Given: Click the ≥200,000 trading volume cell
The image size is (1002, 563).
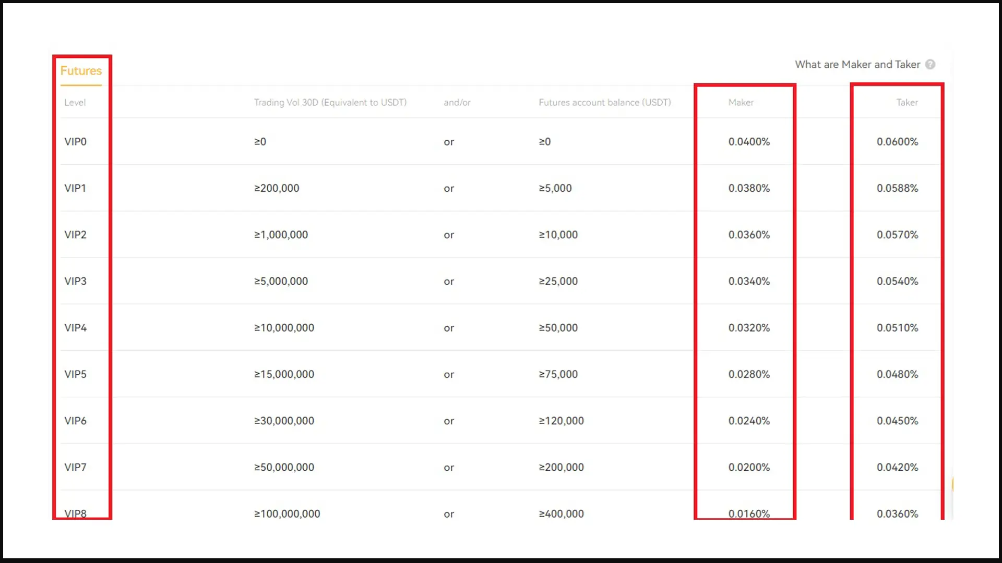Looking at the screenshot, I should click(x=277, y=188).
